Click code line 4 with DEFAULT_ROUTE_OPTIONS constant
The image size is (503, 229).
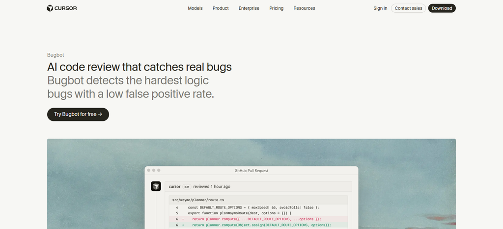click(258, 207)
